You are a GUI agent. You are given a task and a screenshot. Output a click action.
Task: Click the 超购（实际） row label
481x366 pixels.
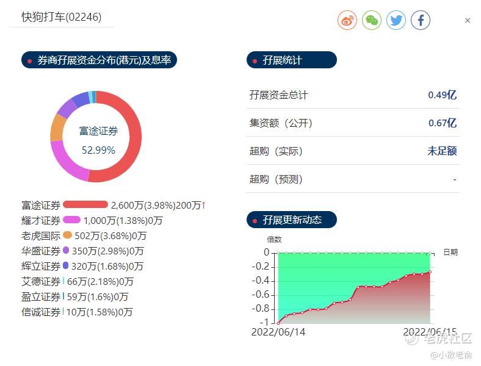(x=276, y=151)
